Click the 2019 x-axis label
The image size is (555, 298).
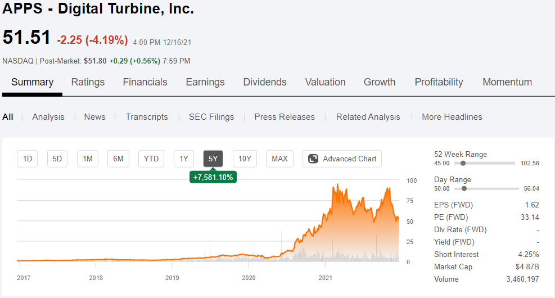click(x=172, y=278)
